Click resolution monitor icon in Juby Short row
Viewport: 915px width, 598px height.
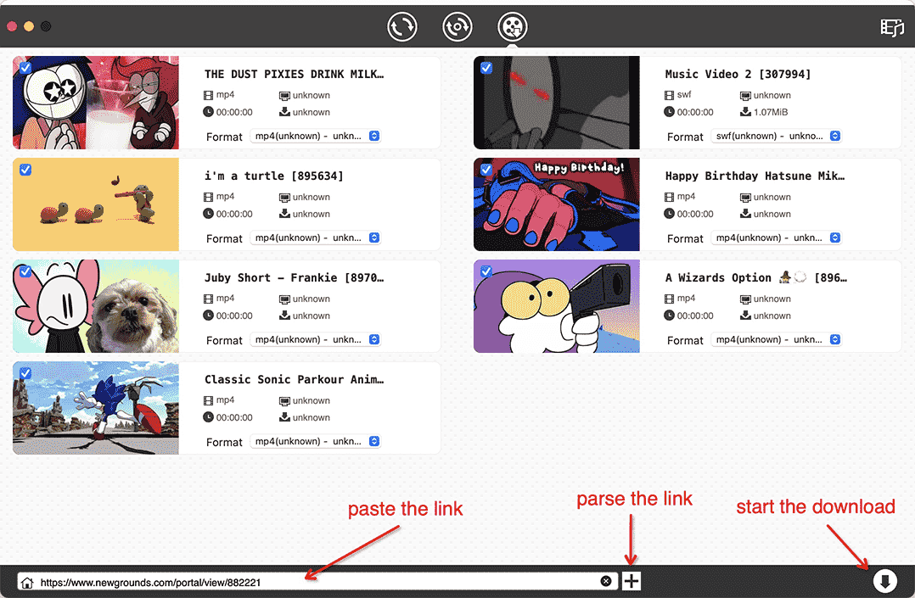point(284,299)
